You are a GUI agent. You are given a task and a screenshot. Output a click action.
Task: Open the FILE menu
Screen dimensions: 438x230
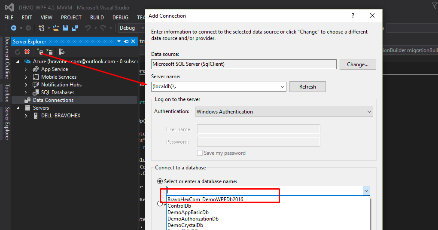pos(9,17)
